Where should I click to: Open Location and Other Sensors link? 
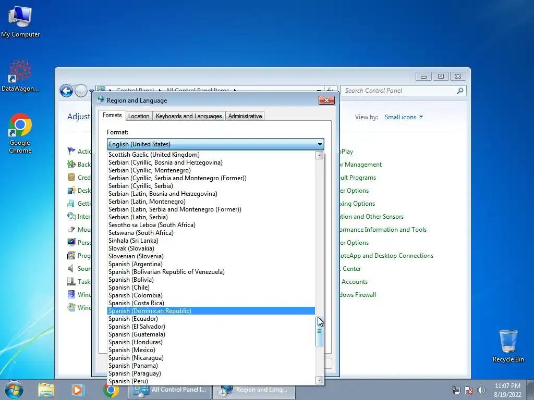[371, 217]
